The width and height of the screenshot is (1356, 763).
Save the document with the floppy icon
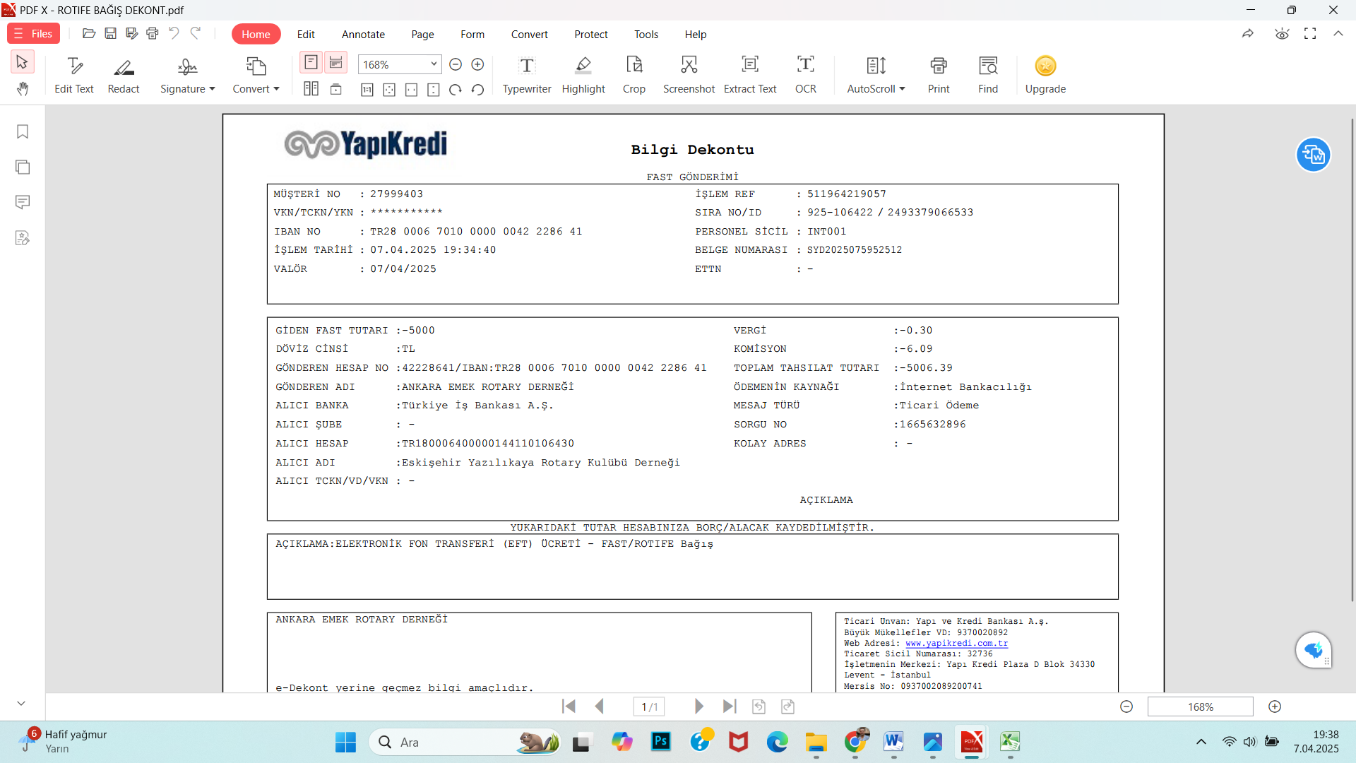(x=110, y=33)
